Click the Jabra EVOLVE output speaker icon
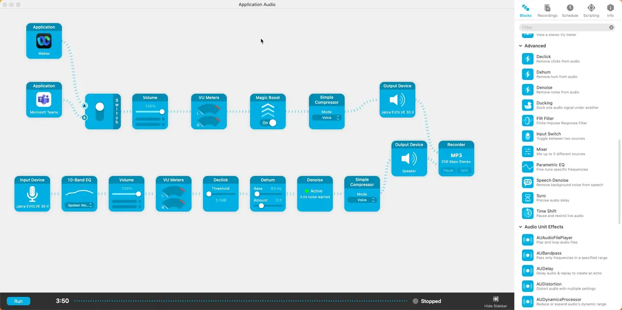Screen dimensions: 622x310 pyautogui.click(x=397, y=100)
